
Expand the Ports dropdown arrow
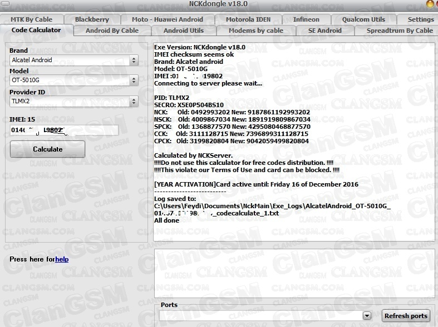point(367,316)
